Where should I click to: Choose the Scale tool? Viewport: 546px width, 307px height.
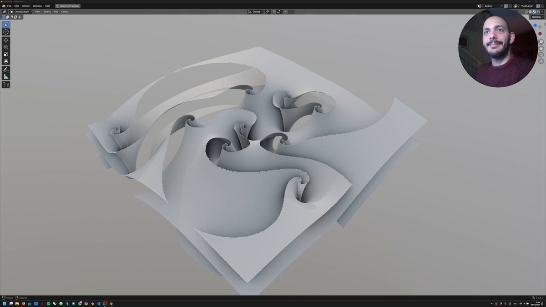pyautogui.click(x=5, y=54)
